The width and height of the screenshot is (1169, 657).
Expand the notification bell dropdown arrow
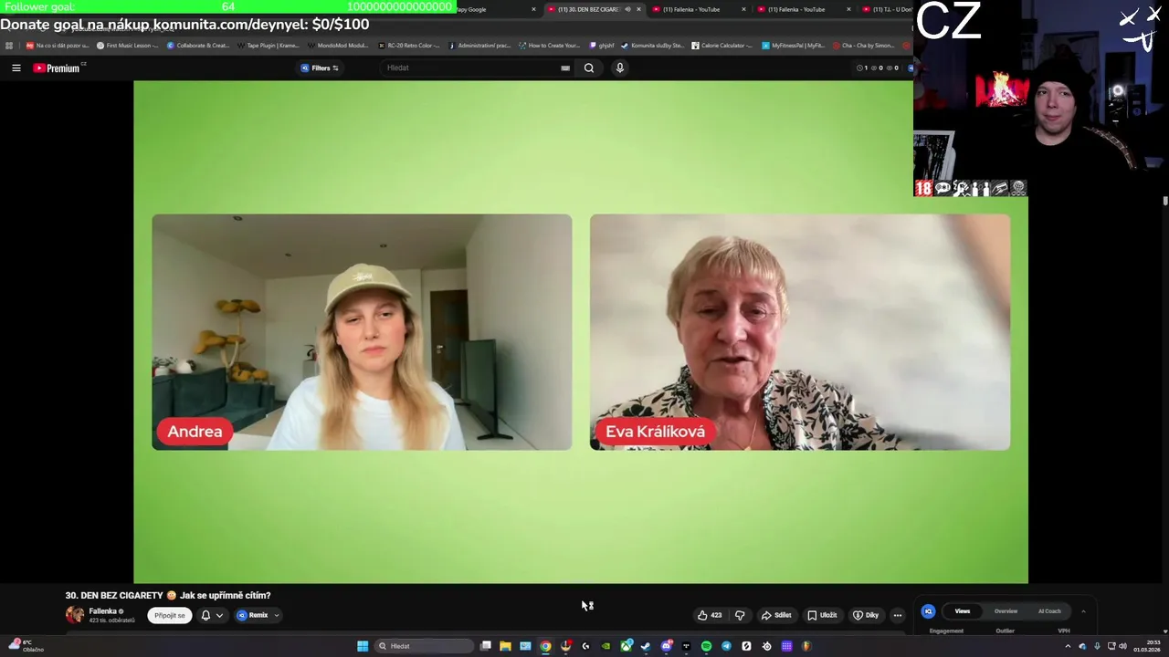(x=219, y=616)
